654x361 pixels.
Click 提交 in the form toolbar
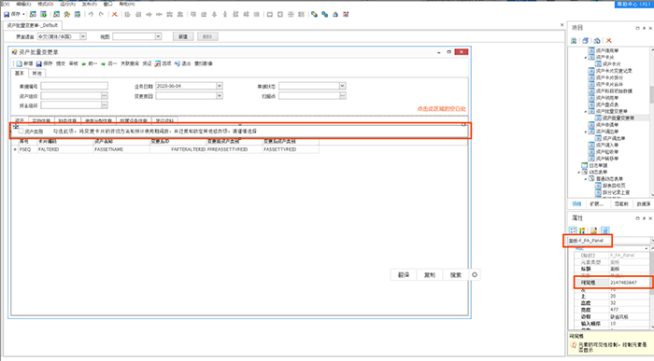[x=61, y=63]
